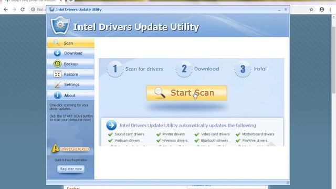336x189 pixels.
Task: Open the Restore sidebar tab
Action: click(70, 74)
